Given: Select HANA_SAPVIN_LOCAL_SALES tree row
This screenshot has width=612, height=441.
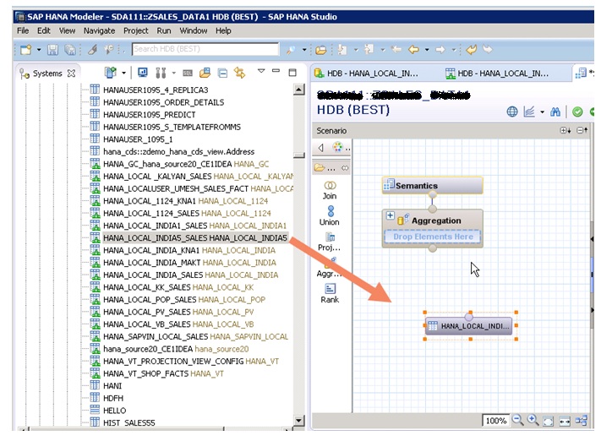Looking at the screenshot, I should click(189, 336).
